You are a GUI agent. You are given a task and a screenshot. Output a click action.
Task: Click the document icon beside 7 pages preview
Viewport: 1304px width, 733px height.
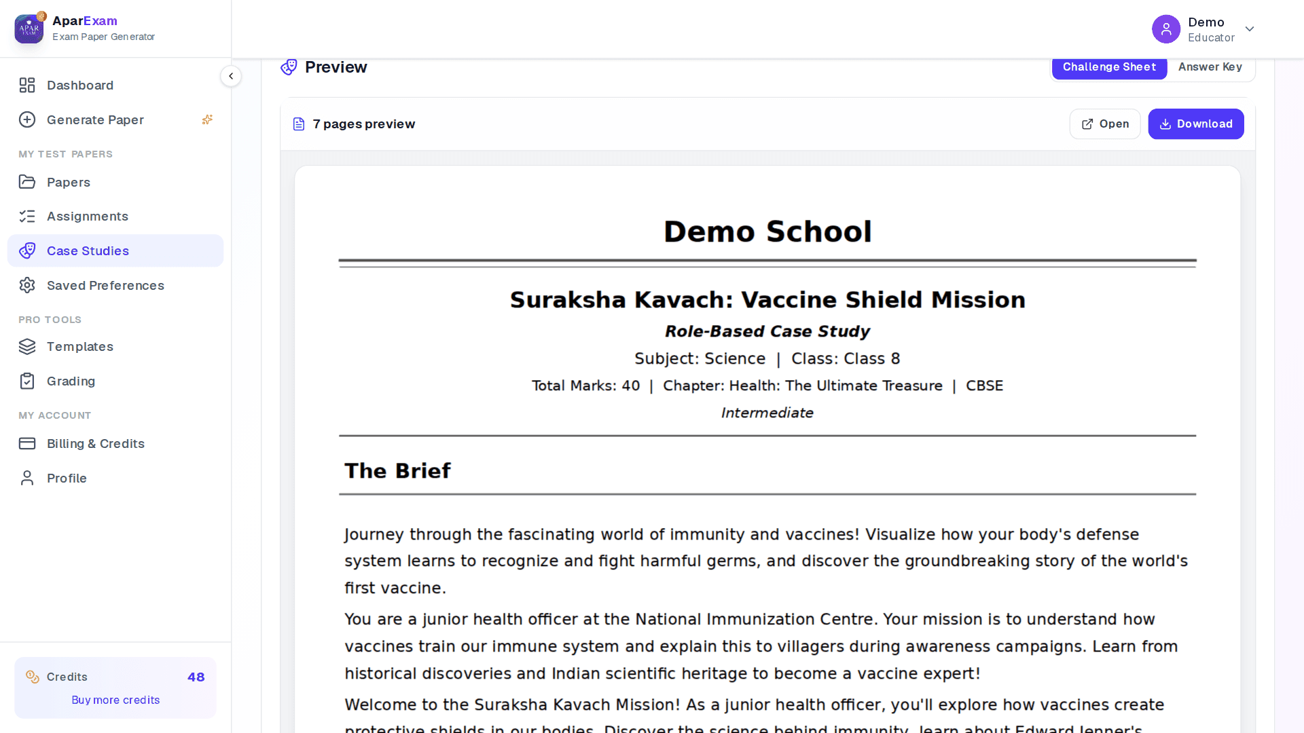click(x=299, y=124)
